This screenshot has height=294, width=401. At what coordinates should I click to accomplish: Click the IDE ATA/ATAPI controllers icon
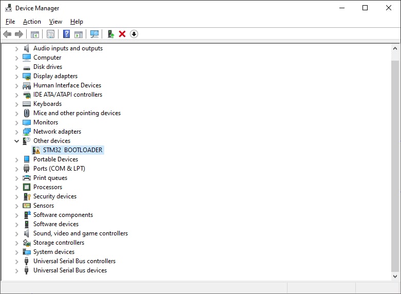click(x=27, y=95)
